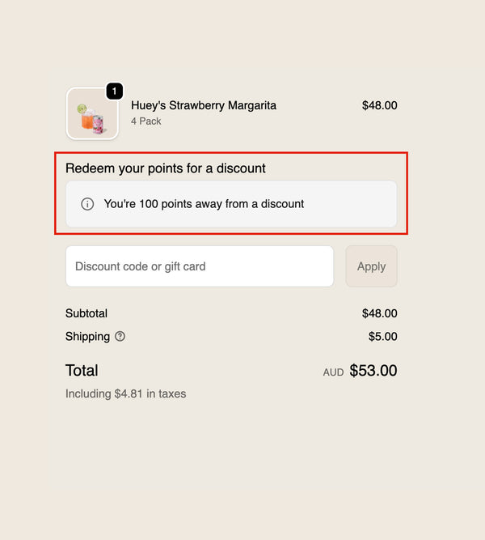Click the Huey's Strawberry Margarita product name
Image resolution: width=485 pixels, height=540 pixels.
204,105
